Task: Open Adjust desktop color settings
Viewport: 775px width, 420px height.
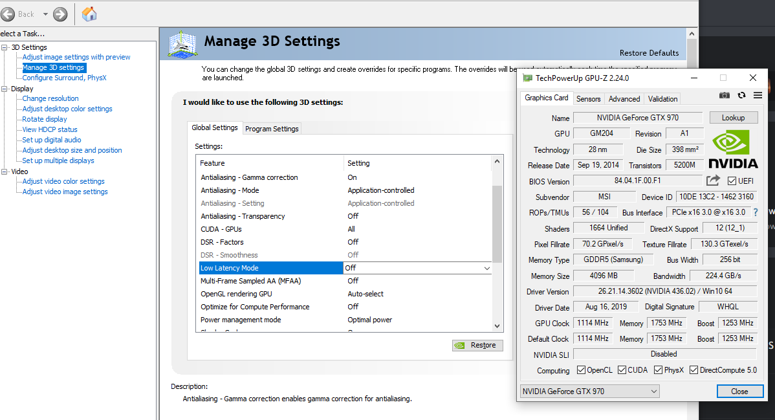Action: 67,109
